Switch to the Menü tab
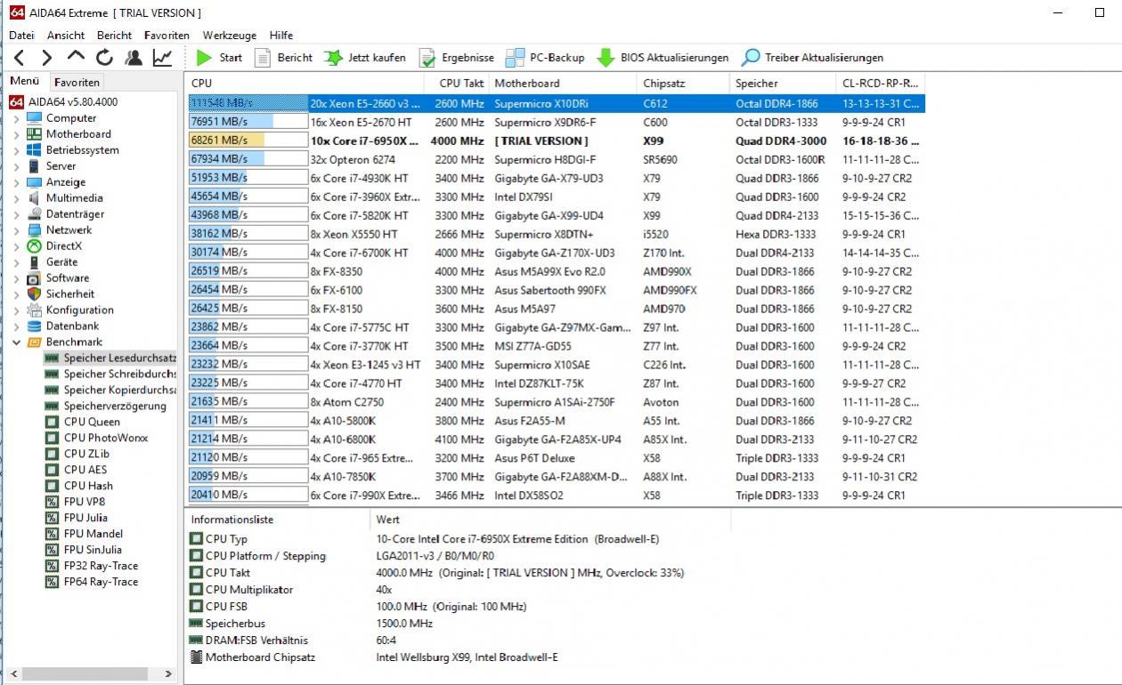1122x685 pixels. [24, 81]
